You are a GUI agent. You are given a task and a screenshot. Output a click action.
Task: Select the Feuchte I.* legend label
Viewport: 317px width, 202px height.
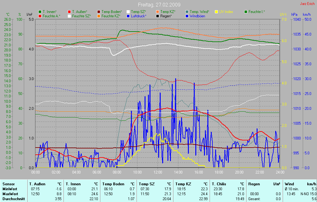click(x=256, y=12)
